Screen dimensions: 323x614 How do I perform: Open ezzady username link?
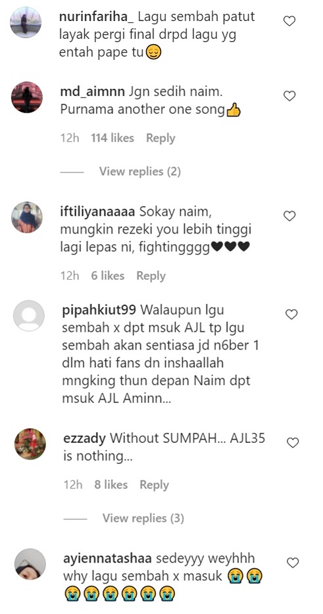point(84,438)
